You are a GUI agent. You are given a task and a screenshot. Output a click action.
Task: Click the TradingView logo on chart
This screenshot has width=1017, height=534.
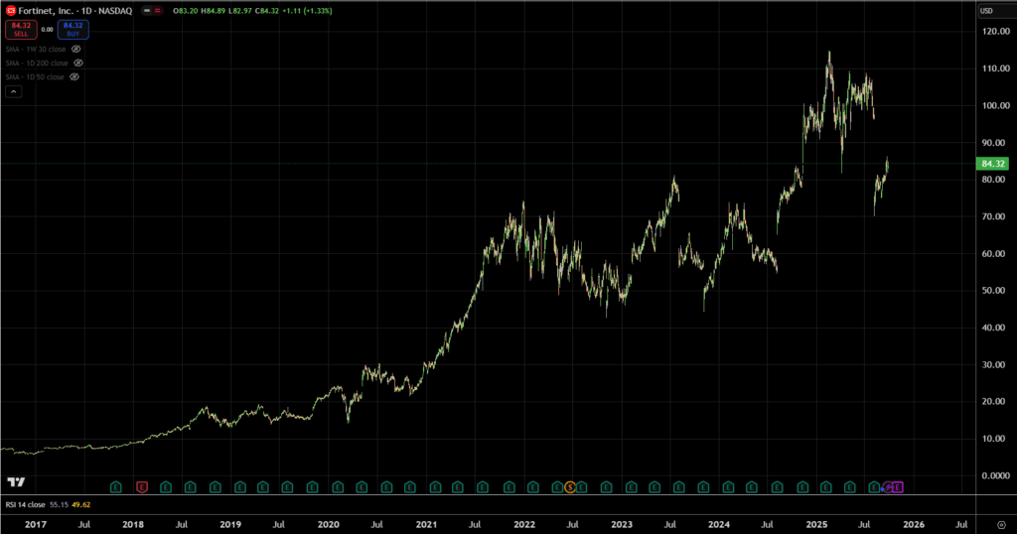[16, 482]
